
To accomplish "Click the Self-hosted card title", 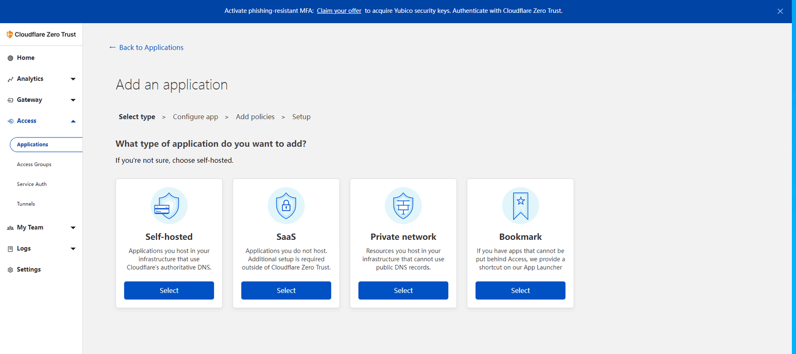I will coord(169,237).
